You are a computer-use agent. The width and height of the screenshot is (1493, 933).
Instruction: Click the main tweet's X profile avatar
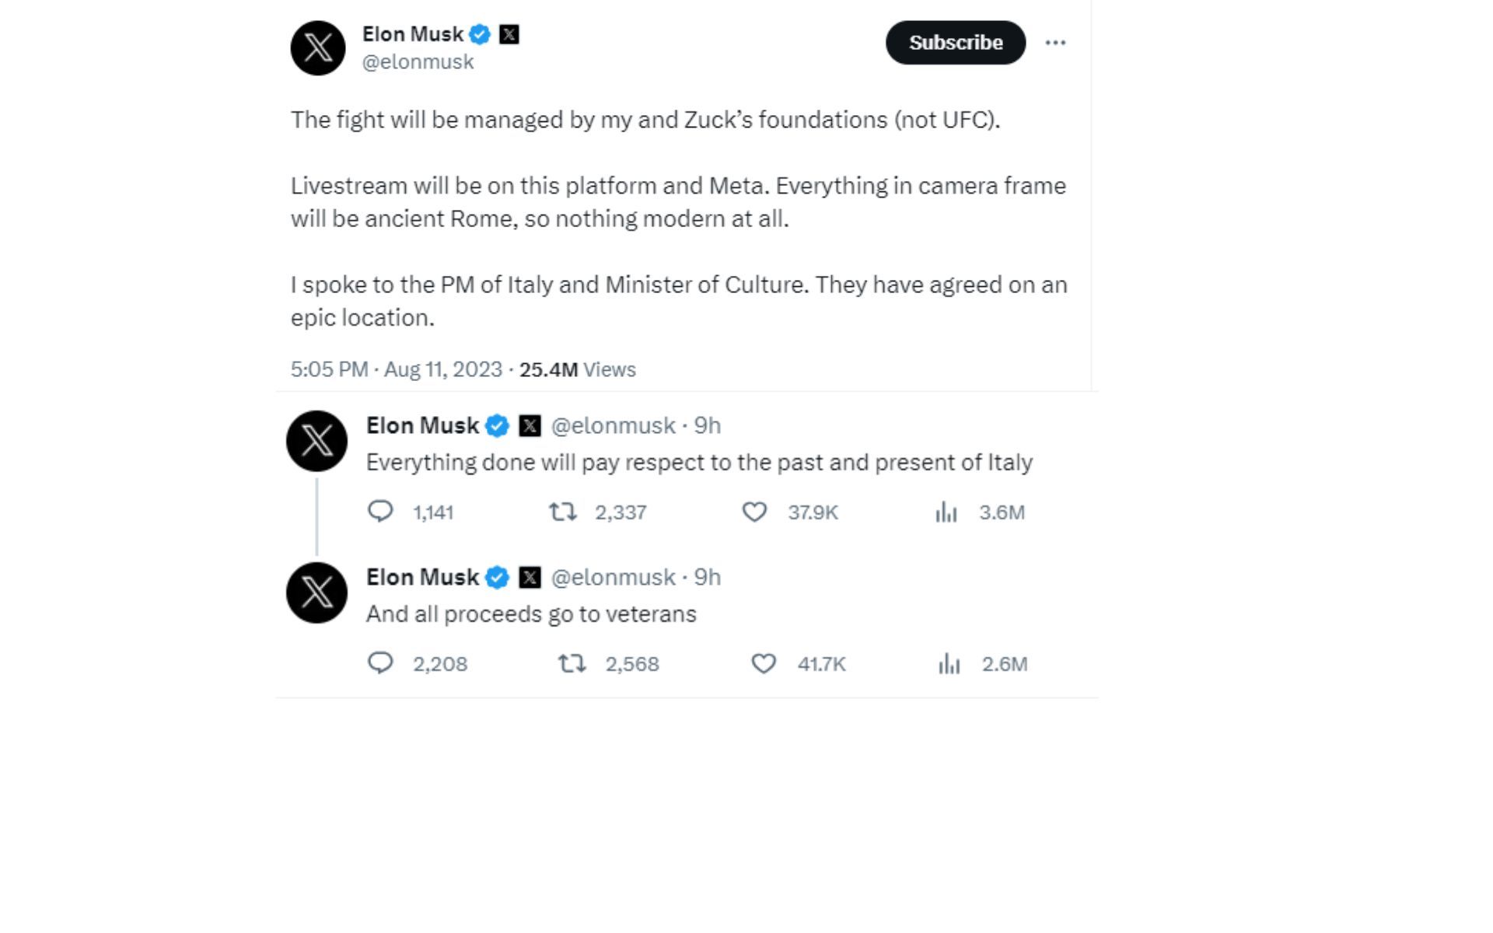tap(318, 48)
